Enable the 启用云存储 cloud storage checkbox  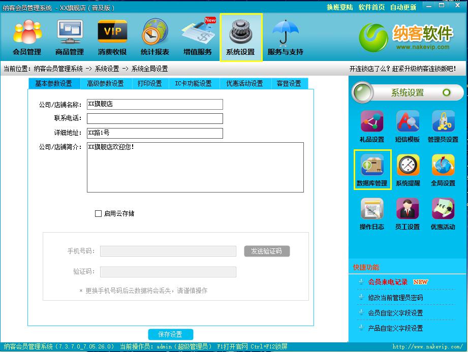99,214
